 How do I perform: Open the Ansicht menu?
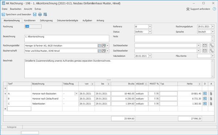[x=28, y=9]
